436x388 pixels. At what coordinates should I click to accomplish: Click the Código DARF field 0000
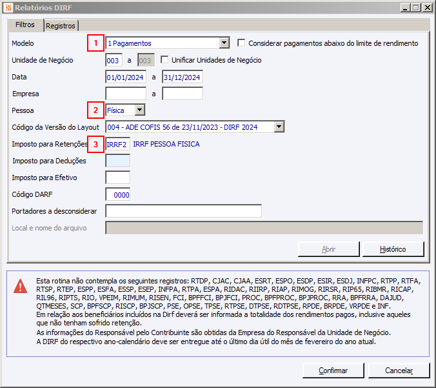click(117, 194)
